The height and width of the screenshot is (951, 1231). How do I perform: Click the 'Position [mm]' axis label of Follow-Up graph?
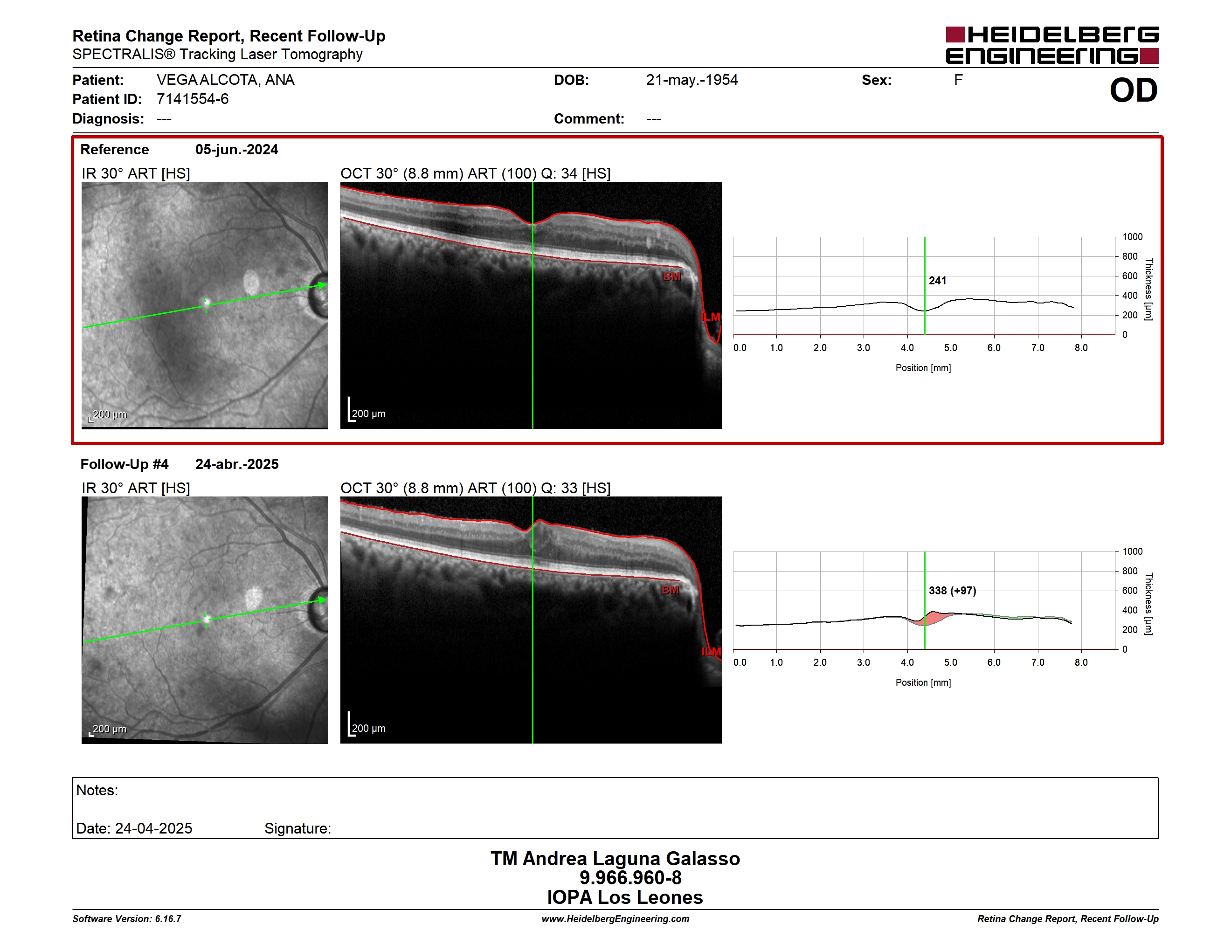(923, 683)
